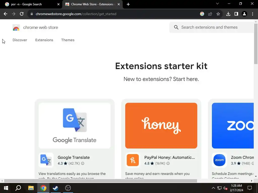The image size is (258, 193).
Task: Click the small Google Translate icon
Action: [46, 160]
